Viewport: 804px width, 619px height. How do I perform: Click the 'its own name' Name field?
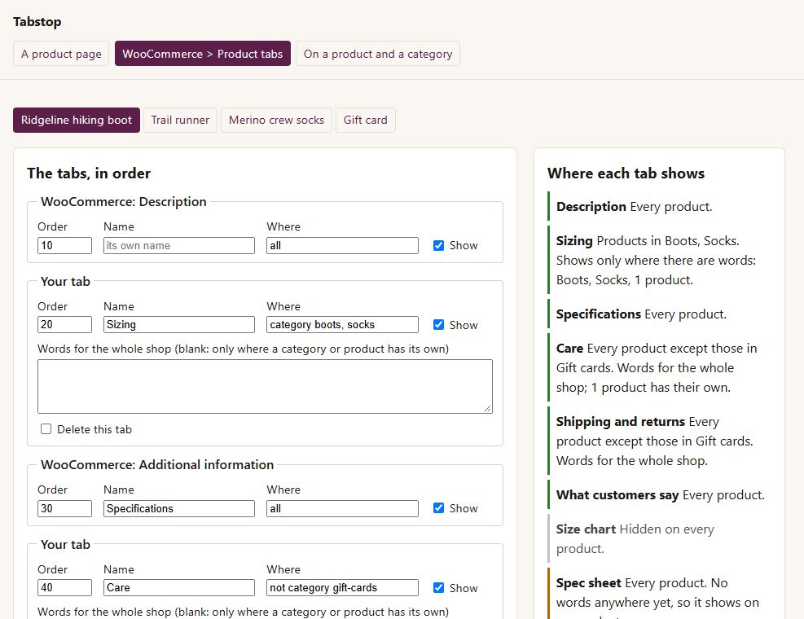click(x=179, y=246)
